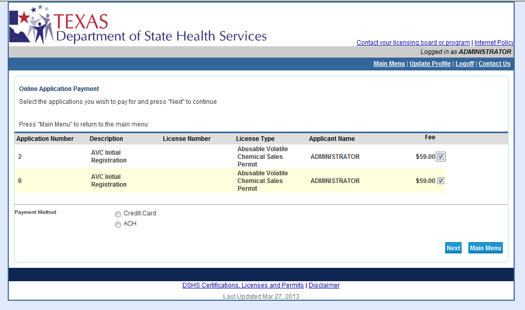Screen dimensions: 525x310
Task: Choose ACH as the payment method
Action: pos(118,225)
